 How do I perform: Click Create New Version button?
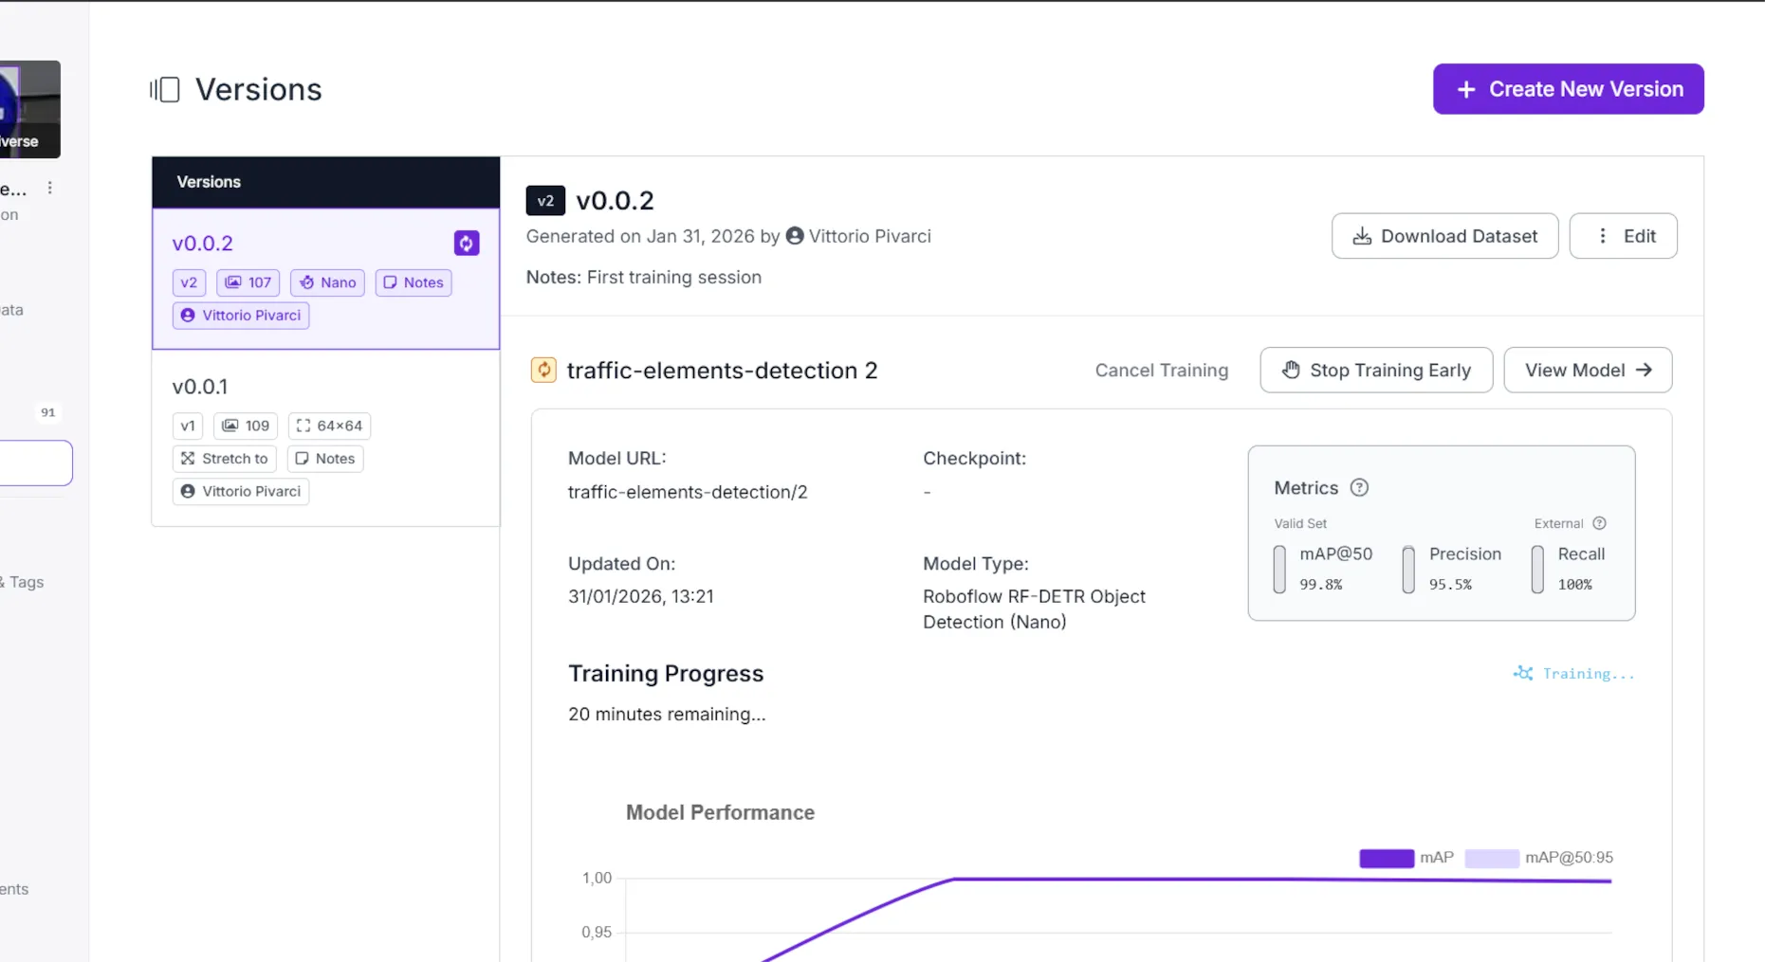coord(1568,89)
